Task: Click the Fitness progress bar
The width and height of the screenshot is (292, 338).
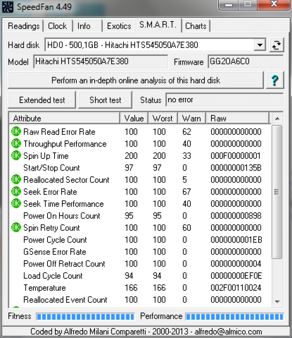Action: [x=86, y=317]
